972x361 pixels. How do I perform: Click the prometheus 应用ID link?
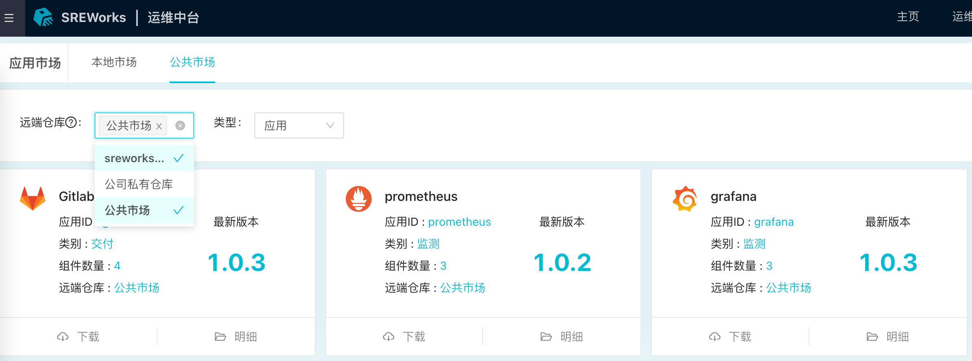459,222
